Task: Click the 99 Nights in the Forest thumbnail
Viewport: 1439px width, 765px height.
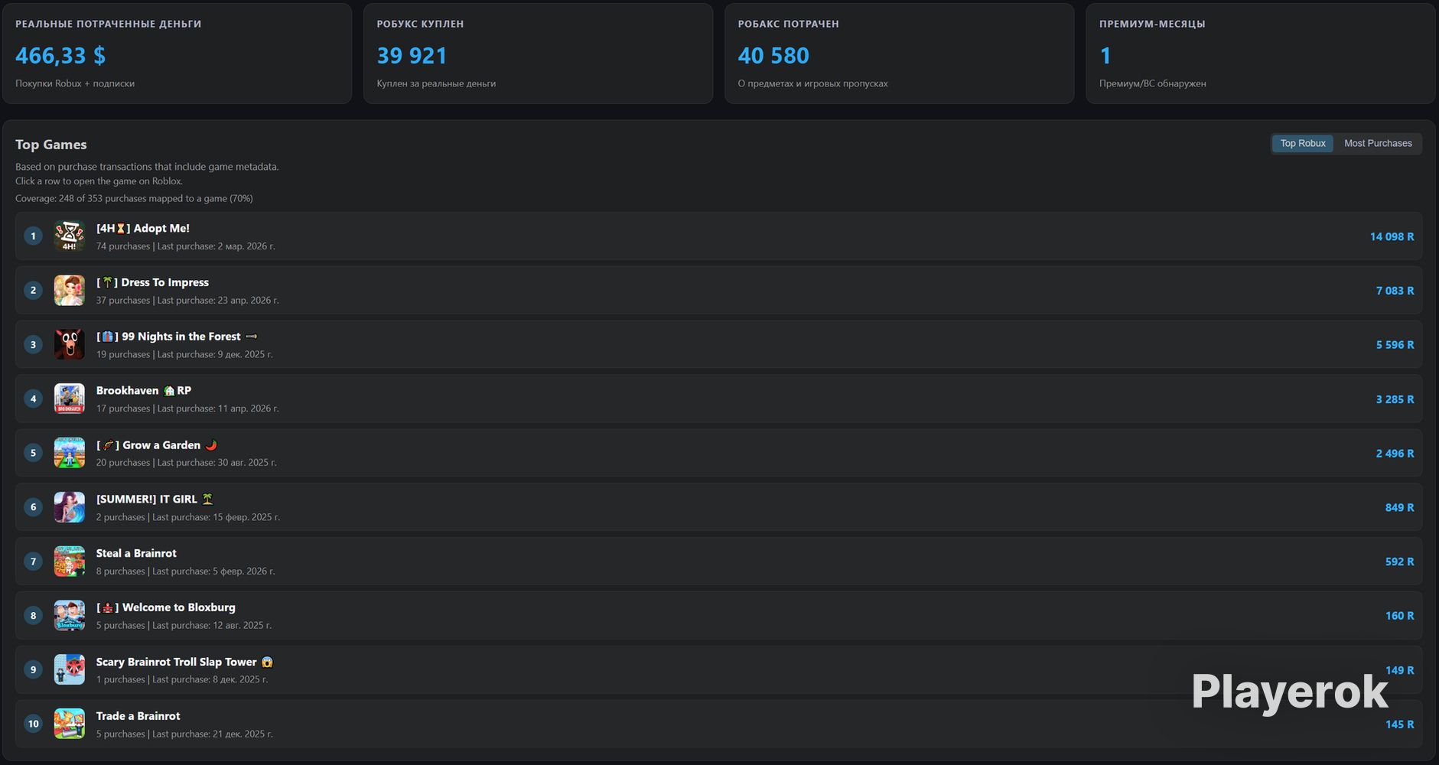Action: pyautogui.click(x=69, y=345)
